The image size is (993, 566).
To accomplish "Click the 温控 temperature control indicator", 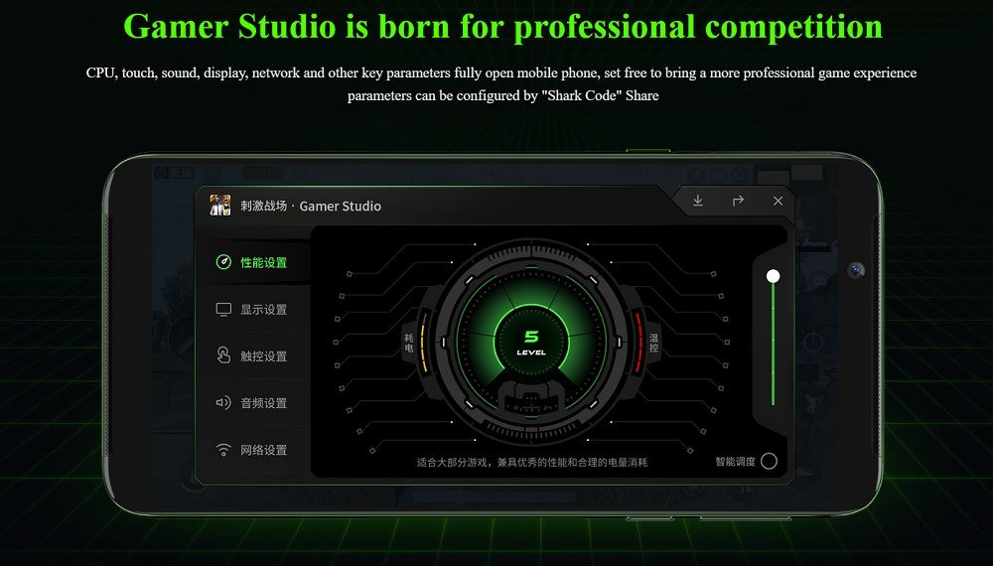I will [x=653, y=343].
